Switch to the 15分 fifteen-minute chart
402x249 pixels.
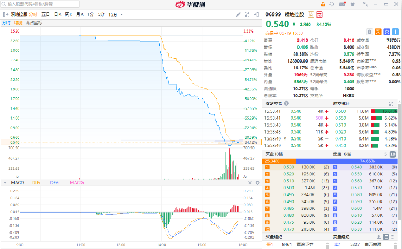[113, 14]
